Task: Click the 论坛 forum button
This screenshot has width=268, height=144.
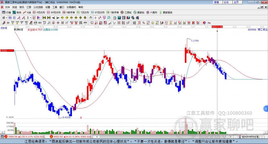Action: (x=227, y=2)
